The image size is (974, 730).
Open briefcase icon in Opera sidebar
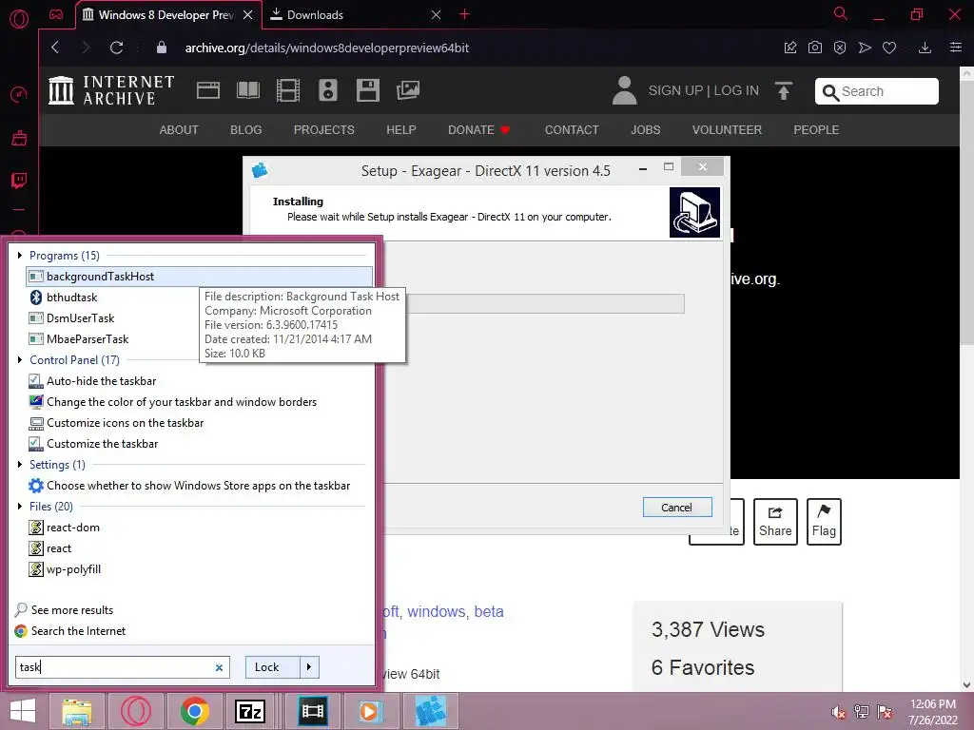click(19, 138)
